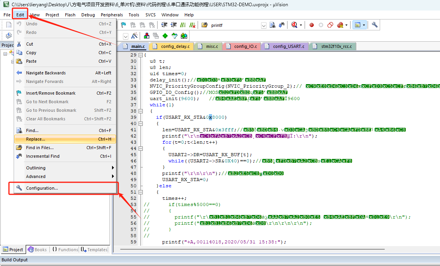
Task: Open the Flash menu
Action: (70, 15)
